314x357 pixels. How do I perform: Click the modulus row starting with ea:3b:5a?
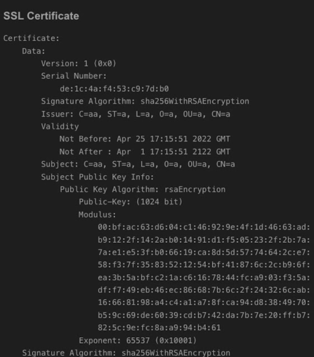click(204, 277)
